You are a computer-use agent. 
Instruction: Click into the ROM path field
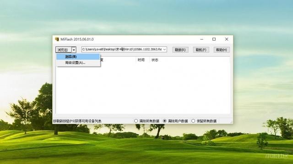point(122,50)
